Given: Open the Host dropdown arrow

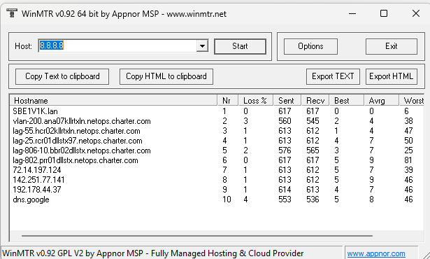Looking at the screenshot, I should click(202, 46).
